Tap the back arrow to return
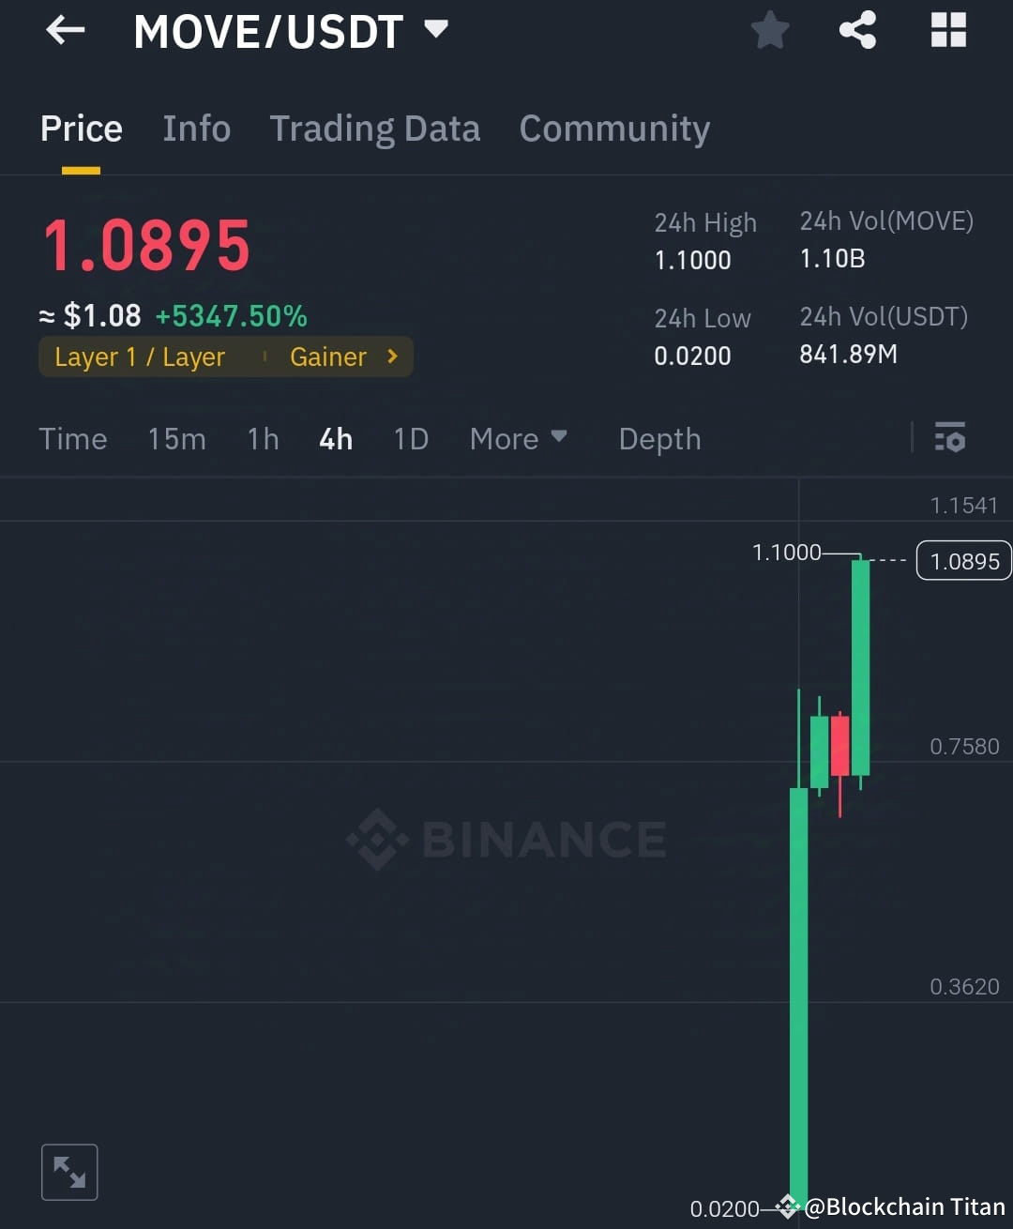Viewport: 1013px width, 1229px height. pyautogui.click(x=64, y=30)
